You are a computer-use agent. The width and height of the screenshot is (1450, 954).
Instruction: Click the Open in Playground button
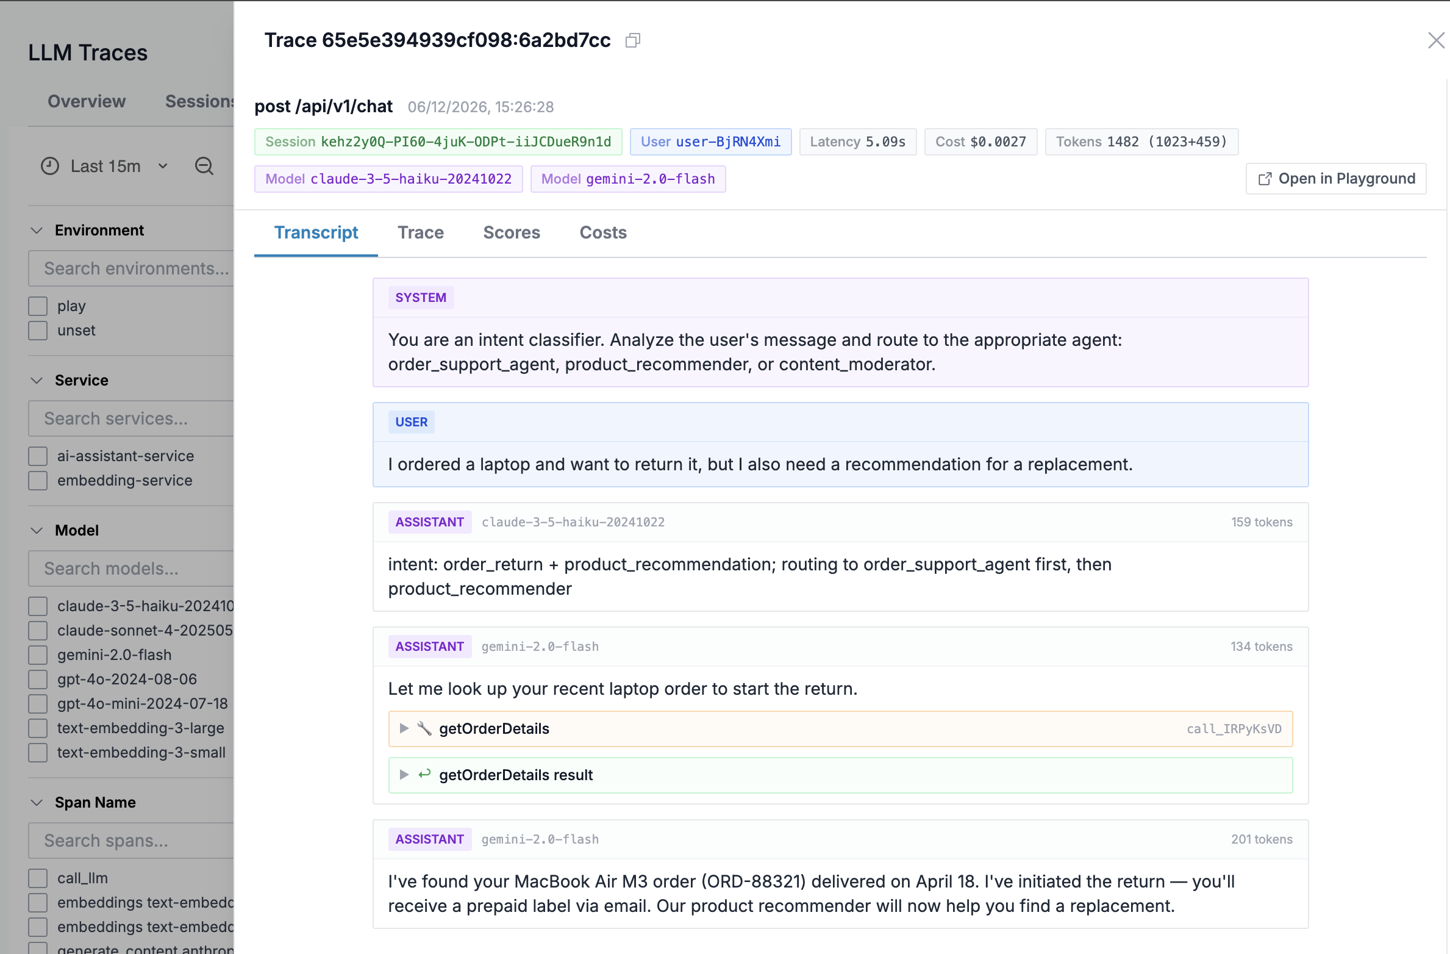click(x=1336, y=179)
